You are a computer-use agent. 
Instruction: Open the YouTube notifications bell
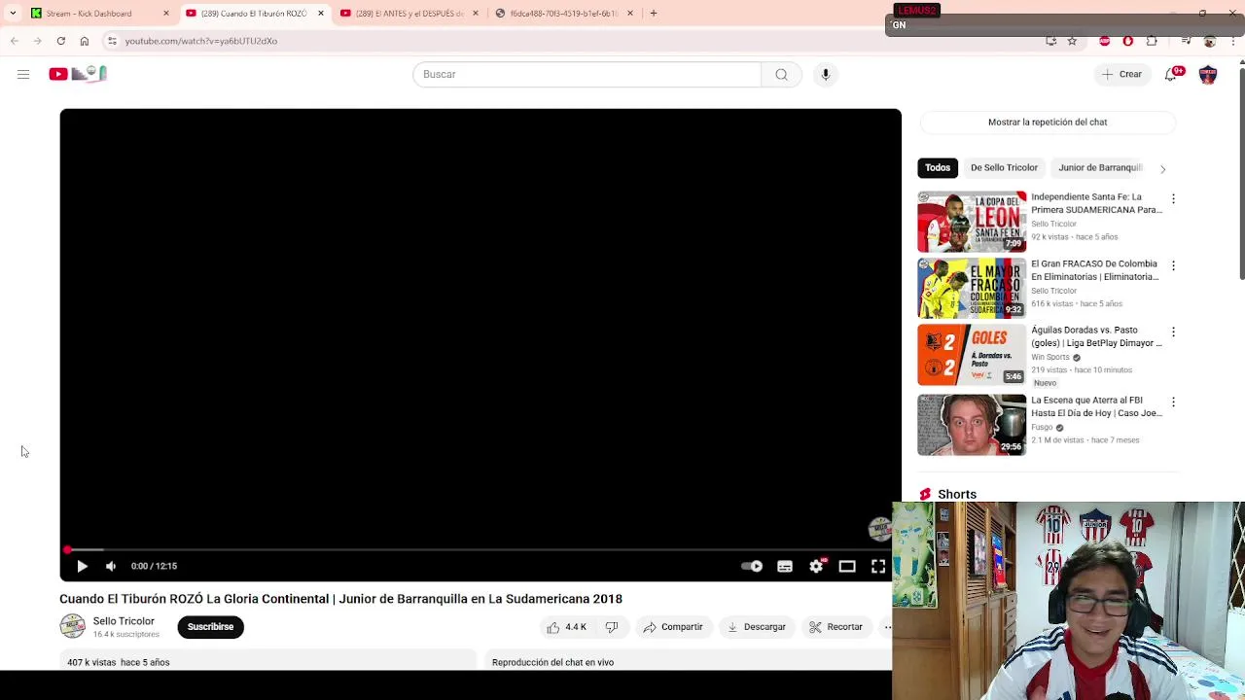tap(1172, 74)
